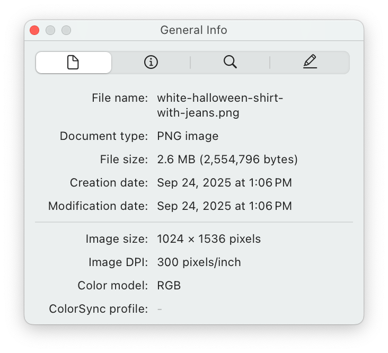Image resolution: width=388 pixels, height=353 pixels.
Task: Click the gray zoom window button
Action: tap(66, 30)
